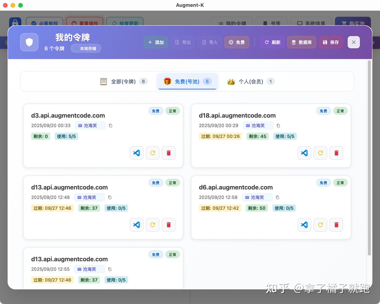Image resolution: width=380 pixels, height=304 pixels.
Task: Open the 个人(会员) tab
Action: (x=250, y=81)
